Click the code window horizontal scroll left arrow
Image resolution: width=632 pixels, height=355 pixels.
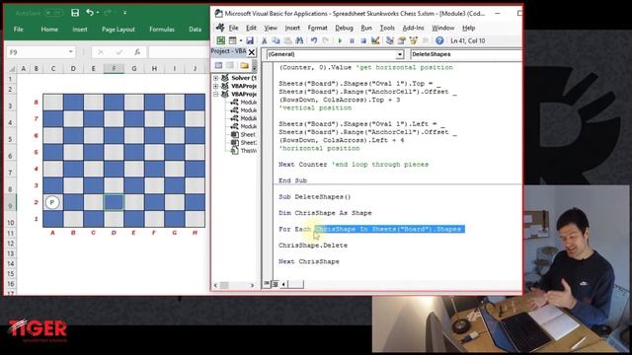click(x=283, y=284)
